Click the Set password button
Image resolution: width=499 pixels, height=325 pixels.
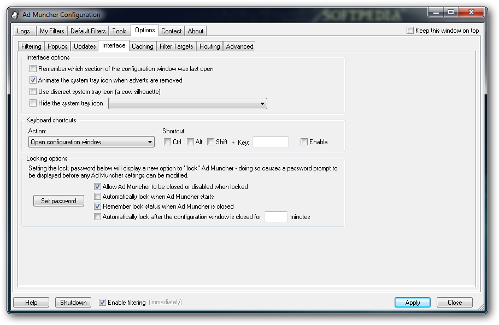tap(59, 201)
